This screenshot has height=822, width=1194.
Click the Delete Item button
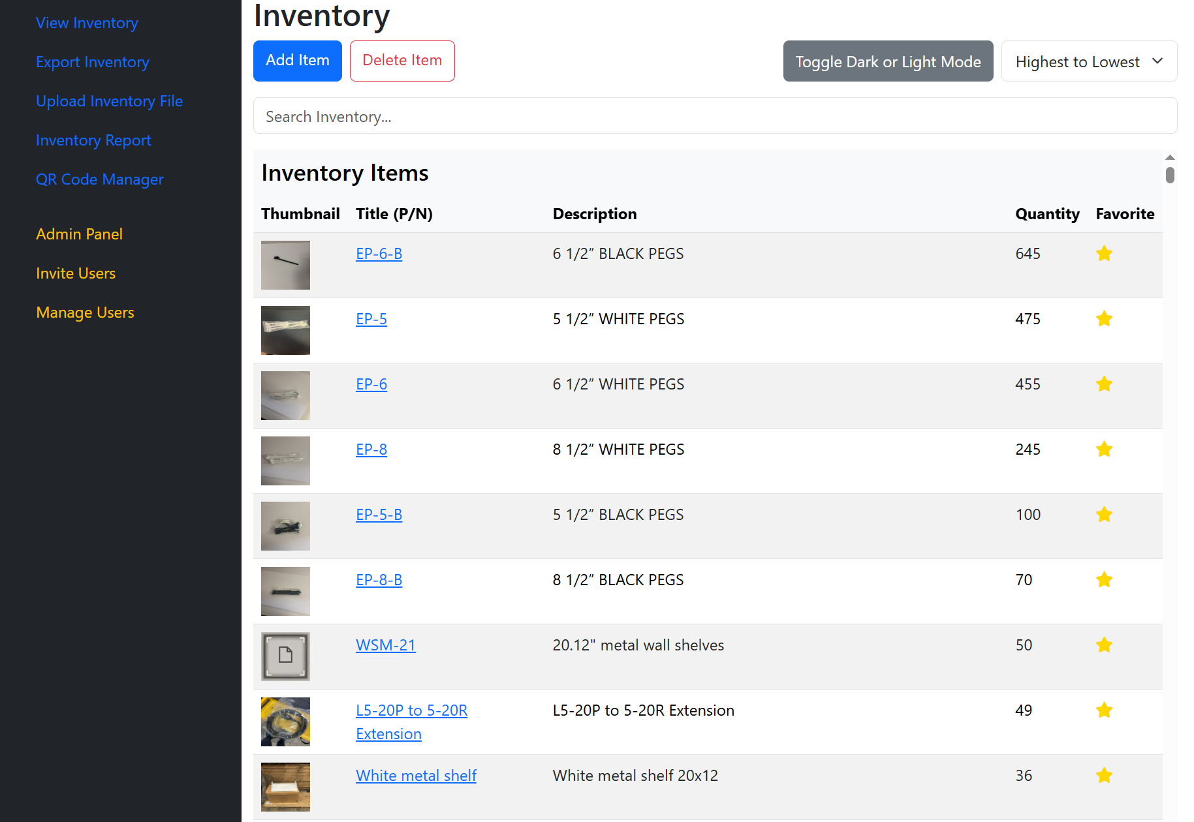(x=402, y=61)
